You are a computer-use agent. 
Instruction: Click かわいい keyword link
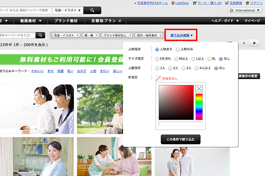(37, 71)
